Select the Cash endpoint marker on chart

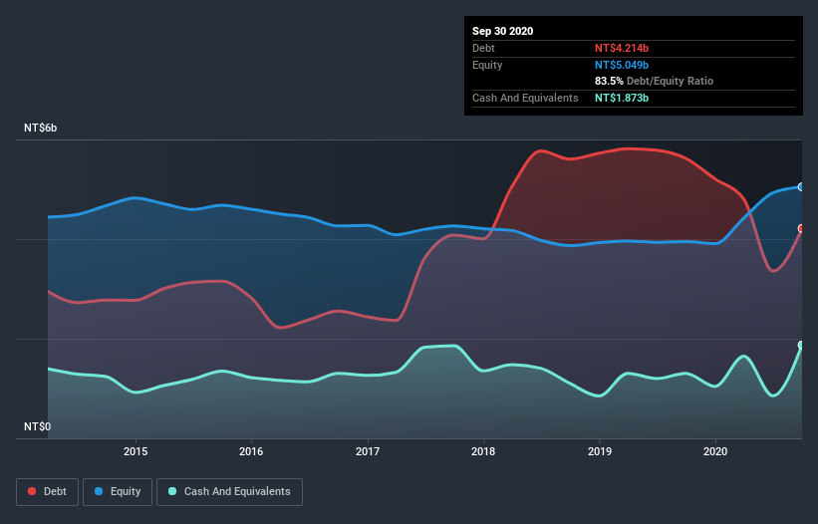(801, 345)
